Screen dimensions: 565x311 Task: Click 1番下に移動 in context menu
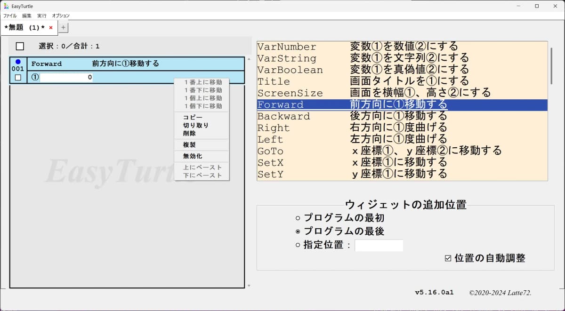[x=202, y=90]
